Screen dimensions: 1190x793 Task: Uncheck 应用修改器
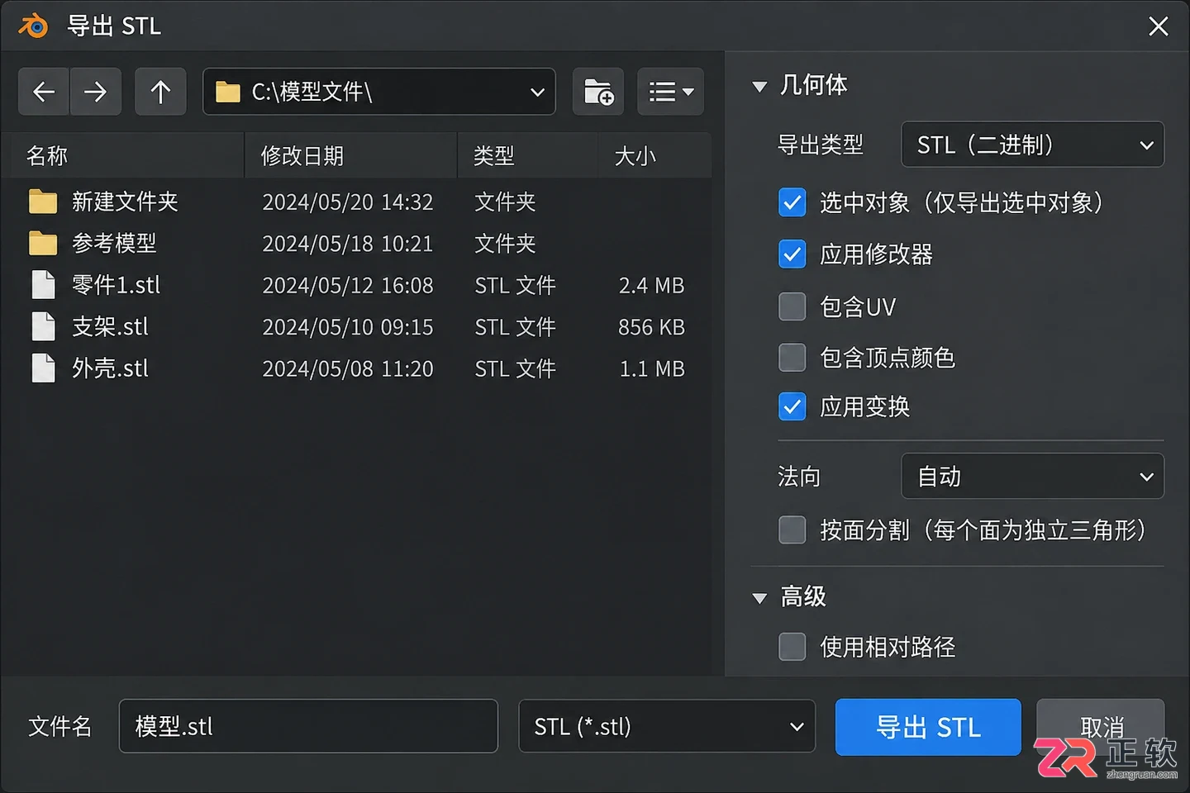point(793,254)
